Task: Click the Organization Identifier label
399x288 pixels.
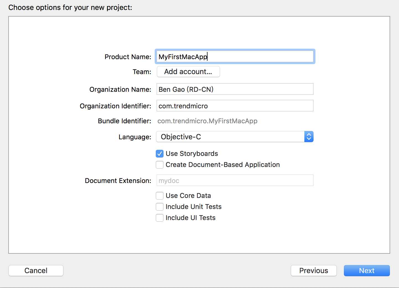Action: point(115,106)
